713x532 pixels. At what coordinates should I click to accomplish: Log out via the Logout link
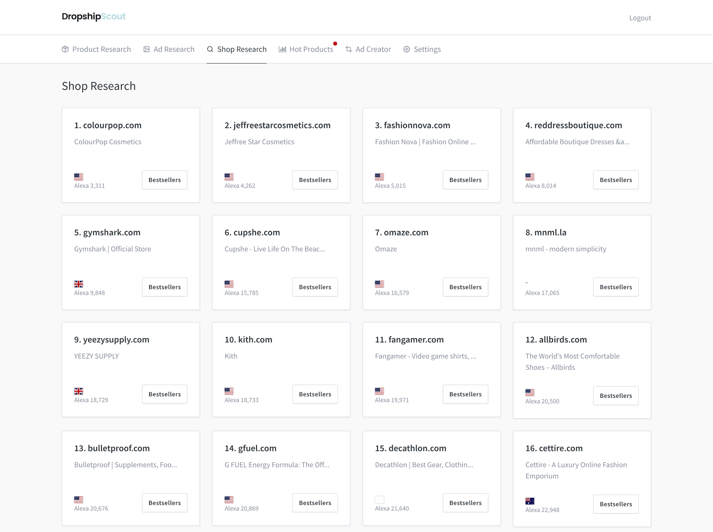(x=640, y=18)
